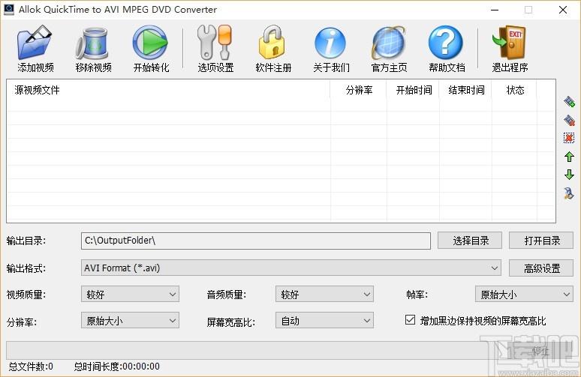Move file up with green up arrow
The image size is (581, 377).
pos(569,157)
